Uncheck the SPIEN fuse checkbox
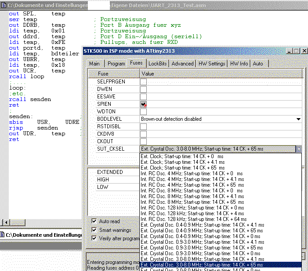 (143, 104)
